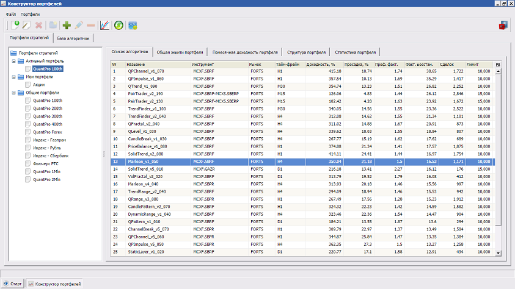This screenshot has width=515, height=289.
Task: Switch to the База алгоритмов tab
Action: click(x=73, y=38)
